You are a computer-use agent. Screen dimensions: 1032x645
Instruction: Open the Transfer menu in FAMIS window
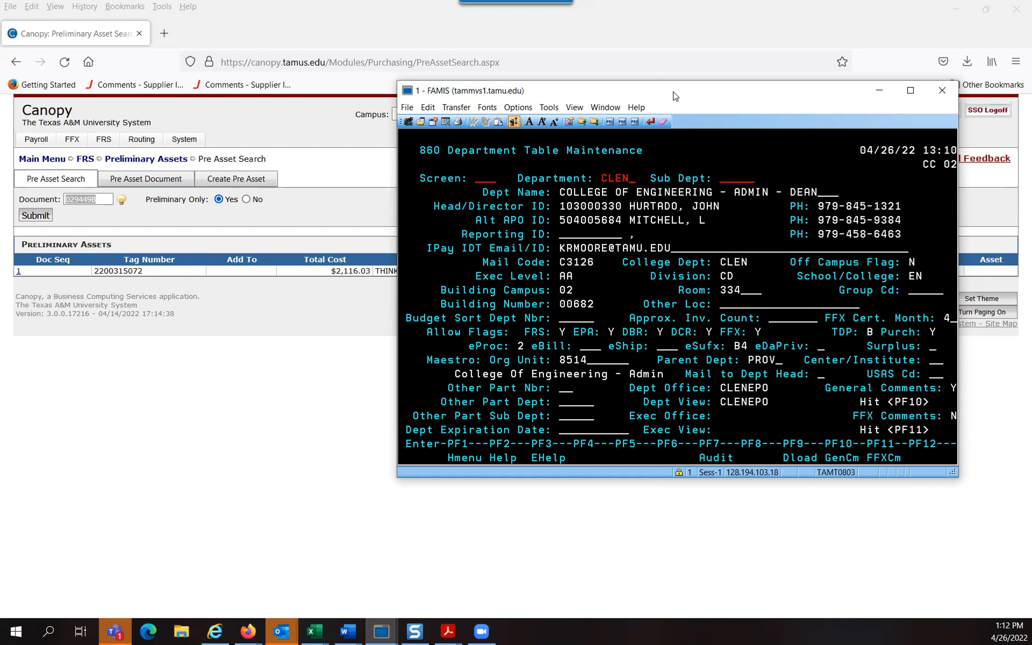coord(456,107)
